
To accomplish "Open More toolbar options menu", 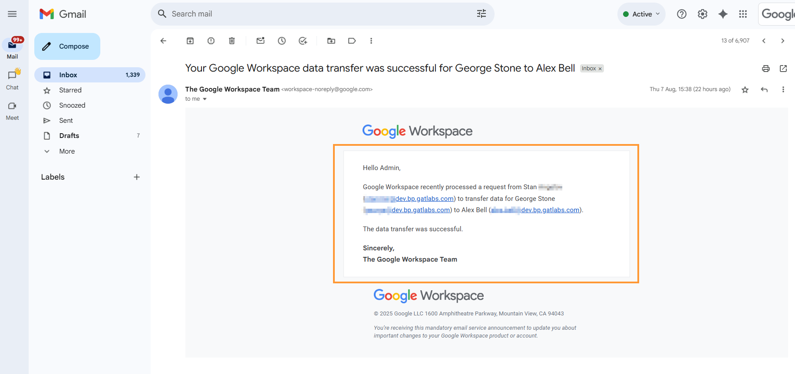I will tap(371, 41).
